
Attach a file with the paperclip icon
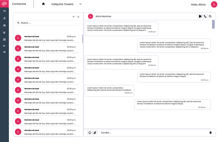pos(95,133)
